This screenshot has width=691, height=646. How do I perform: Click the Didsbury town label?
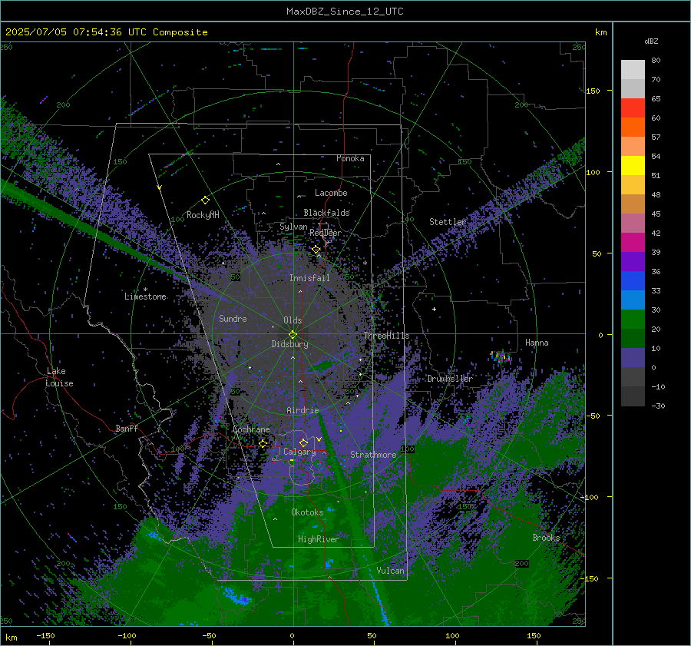point(289,344)
